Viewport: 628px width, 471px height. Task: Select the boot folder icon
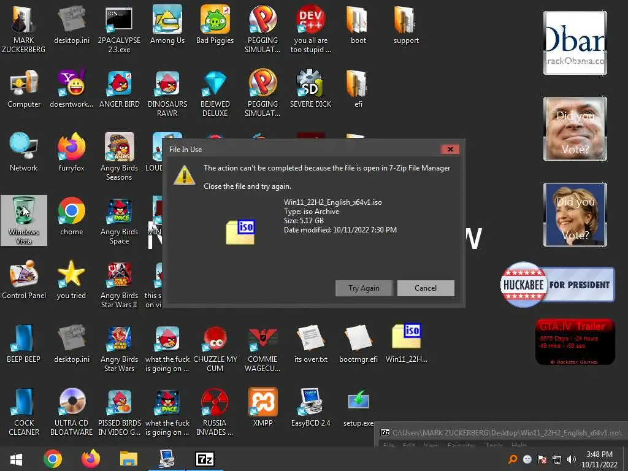358,24
